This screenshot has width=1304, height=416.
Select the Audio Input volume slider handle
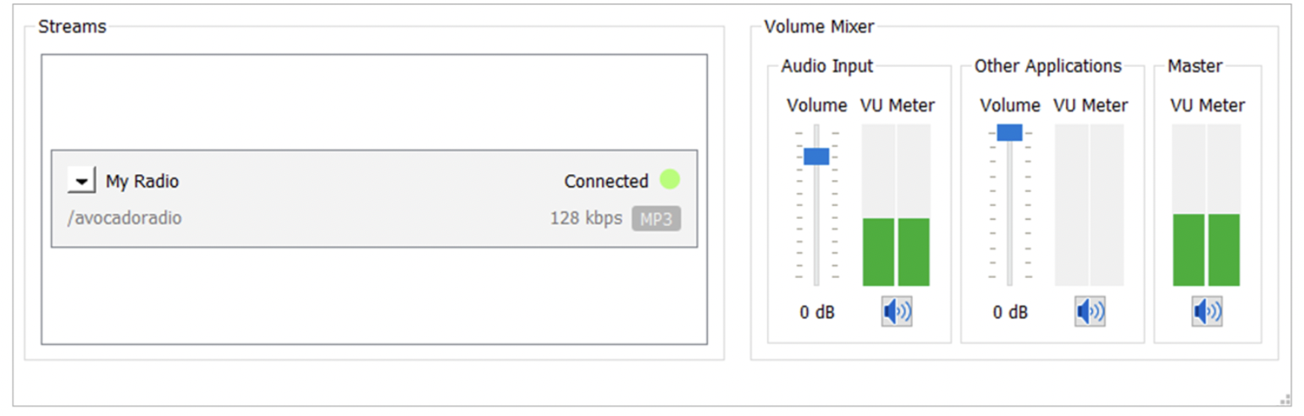816,156
